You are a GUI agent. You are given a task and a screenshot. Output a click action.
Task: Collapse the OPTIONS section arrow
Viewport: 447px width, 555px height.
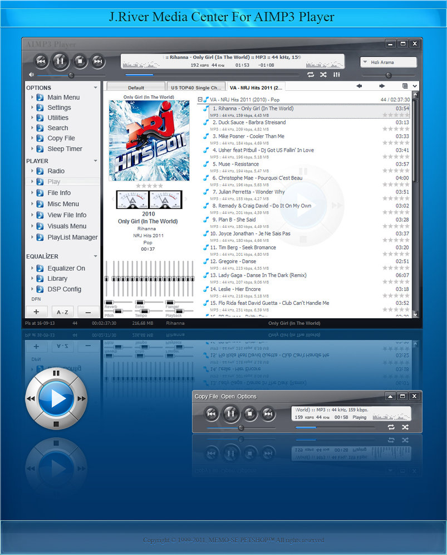[96, 87]
